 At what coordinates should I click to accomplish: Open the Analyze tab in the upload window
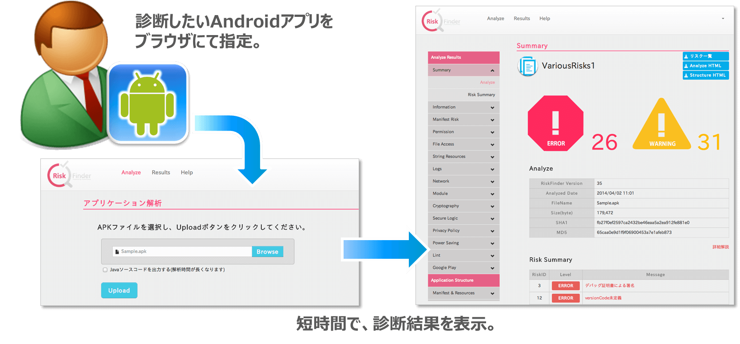coord(131,173)
